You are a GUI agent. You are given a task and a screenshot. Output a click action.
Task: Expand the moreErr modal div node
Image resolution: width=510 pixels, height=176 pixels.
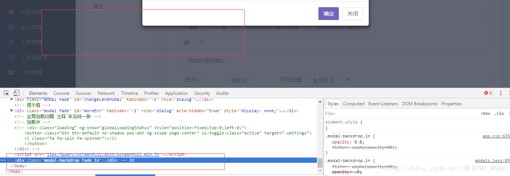[x=12, y=111]
